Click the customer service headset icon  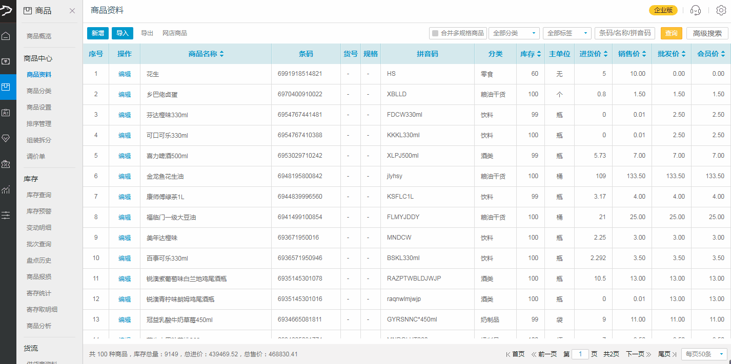[x=696, y=10]
